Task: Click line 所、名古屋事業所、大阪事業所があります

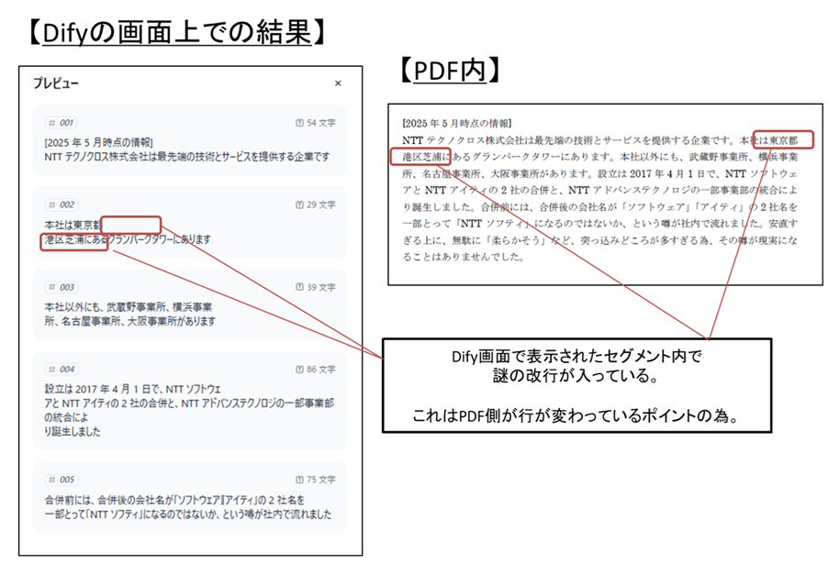Action: (130, 321)
